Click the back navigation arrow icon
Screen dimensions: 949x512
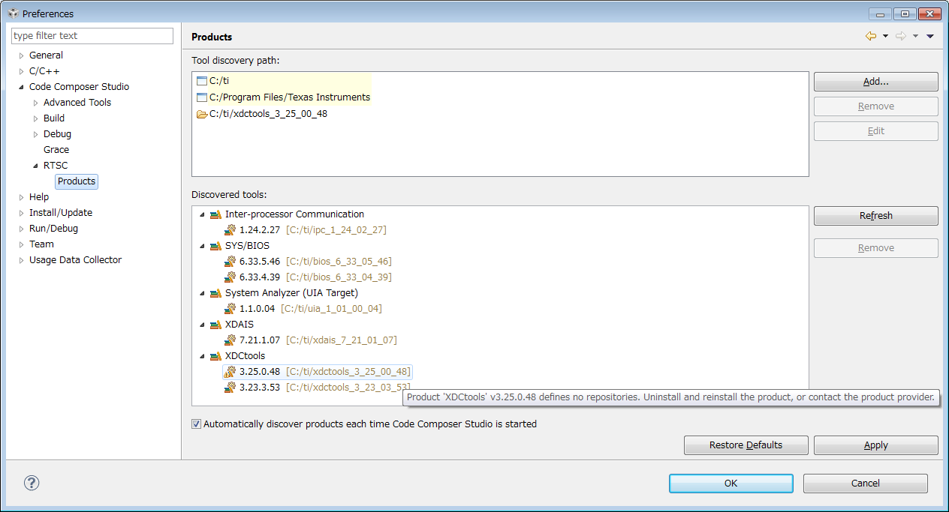pyautogui.click(x=871, y=36)
